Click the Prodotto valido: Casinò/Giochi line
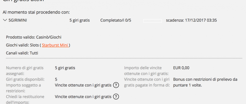The image size is (246, 104). tap(34, 37)
